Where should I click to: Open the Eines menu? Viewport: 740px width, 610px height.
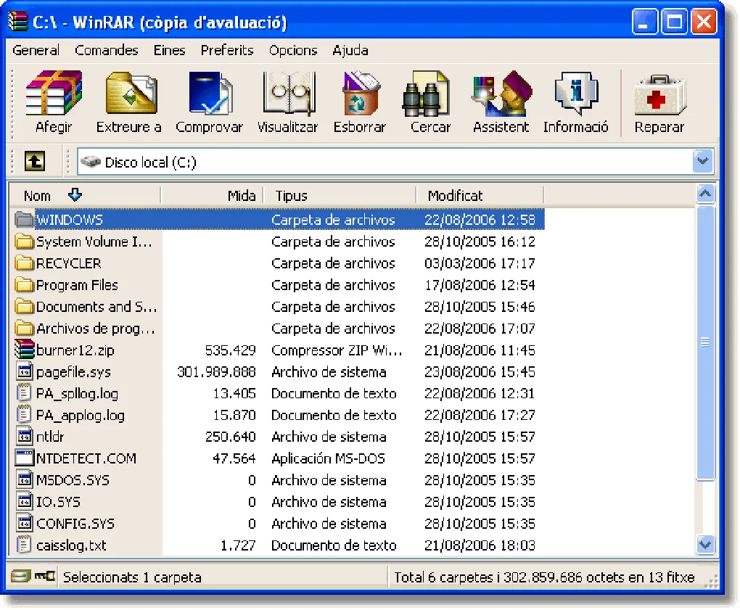coord(169,50)
